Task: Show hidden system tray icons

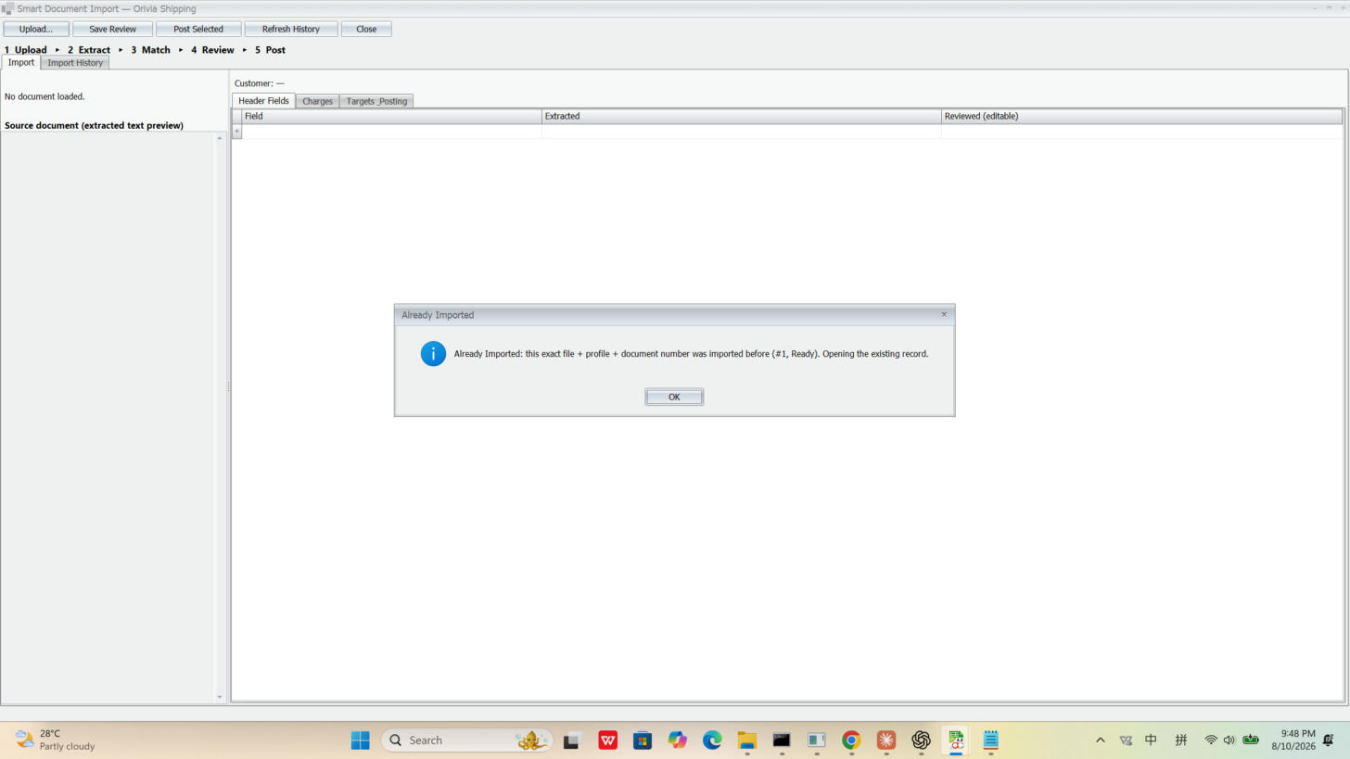Action: [x=1101, y=740]
